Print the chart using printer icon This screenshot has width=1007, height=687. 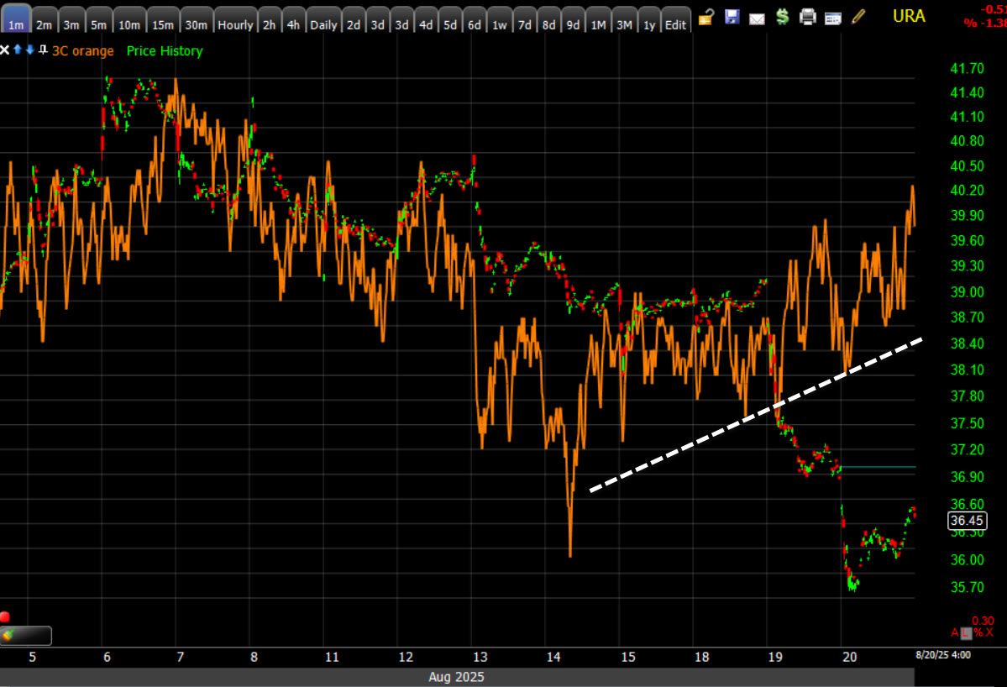(807, 16)
